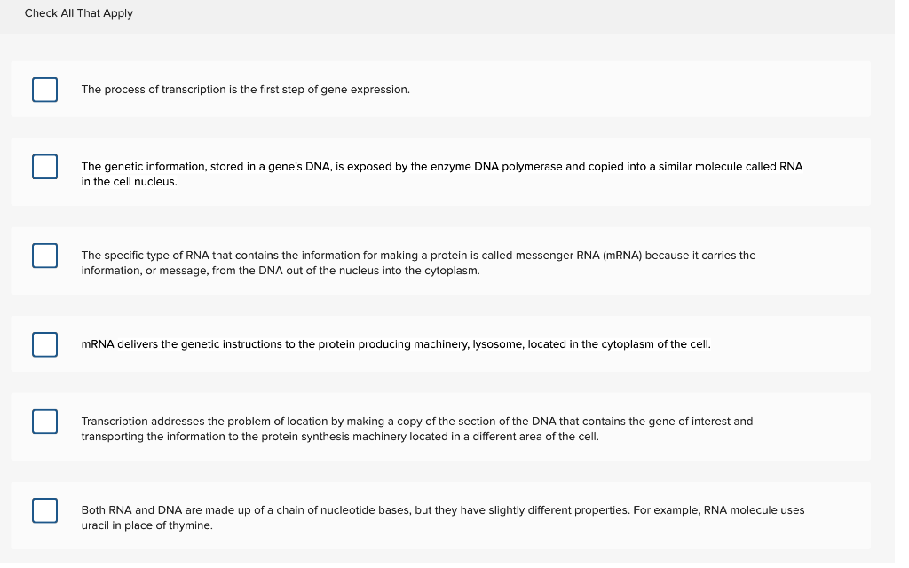Image resolution: width=909 pixels, height=568 pixels.
Task: Click the statement about gene expression's first step
Action: click(245, 90)
